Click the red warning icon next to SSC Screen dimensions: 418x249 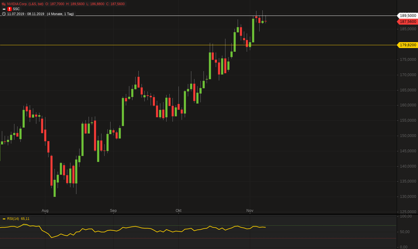point(9,9)
